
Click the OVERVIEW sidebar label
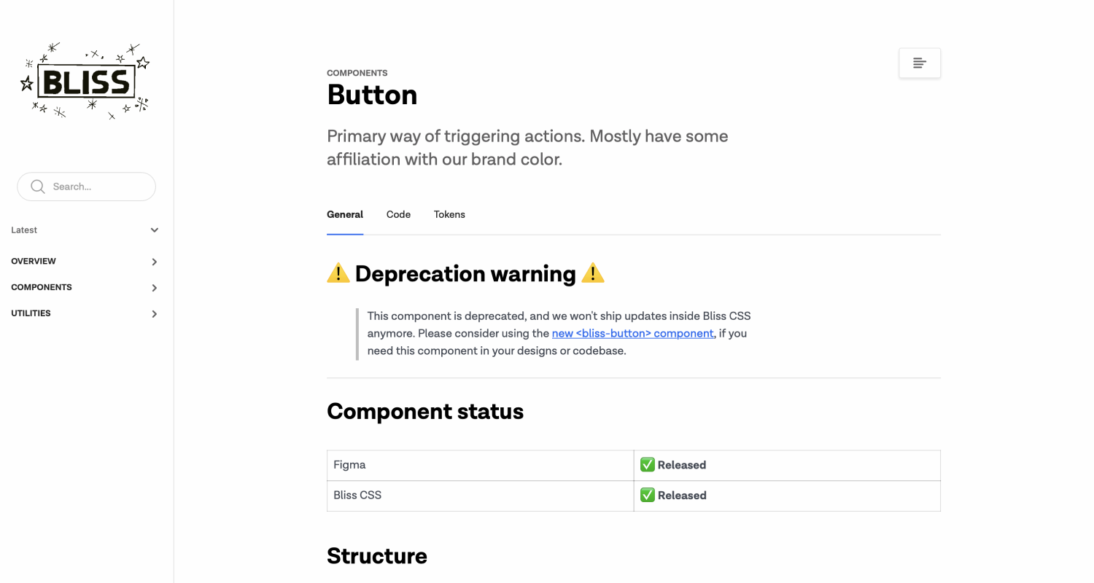(34, 261)
